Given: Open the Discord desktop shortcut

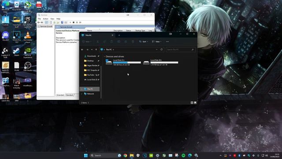Looking at the screenshot, I should 5,36.
